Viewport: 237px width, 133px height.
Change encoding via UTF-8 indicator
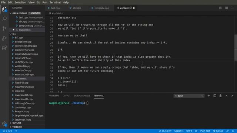click(189, 131)
